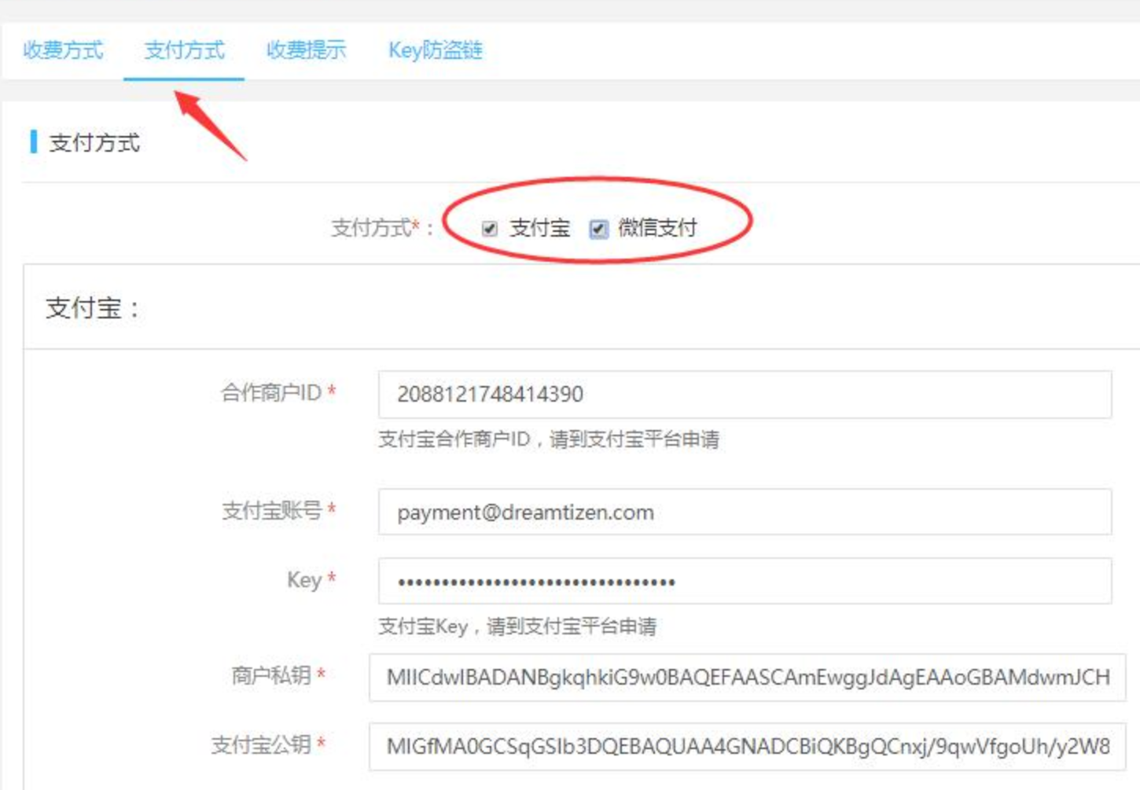Image resolution: width=1140 pixels, height=790 pixels.
Task: Click into the 支付宝公钥 field
Action: [x=747, y=747]
